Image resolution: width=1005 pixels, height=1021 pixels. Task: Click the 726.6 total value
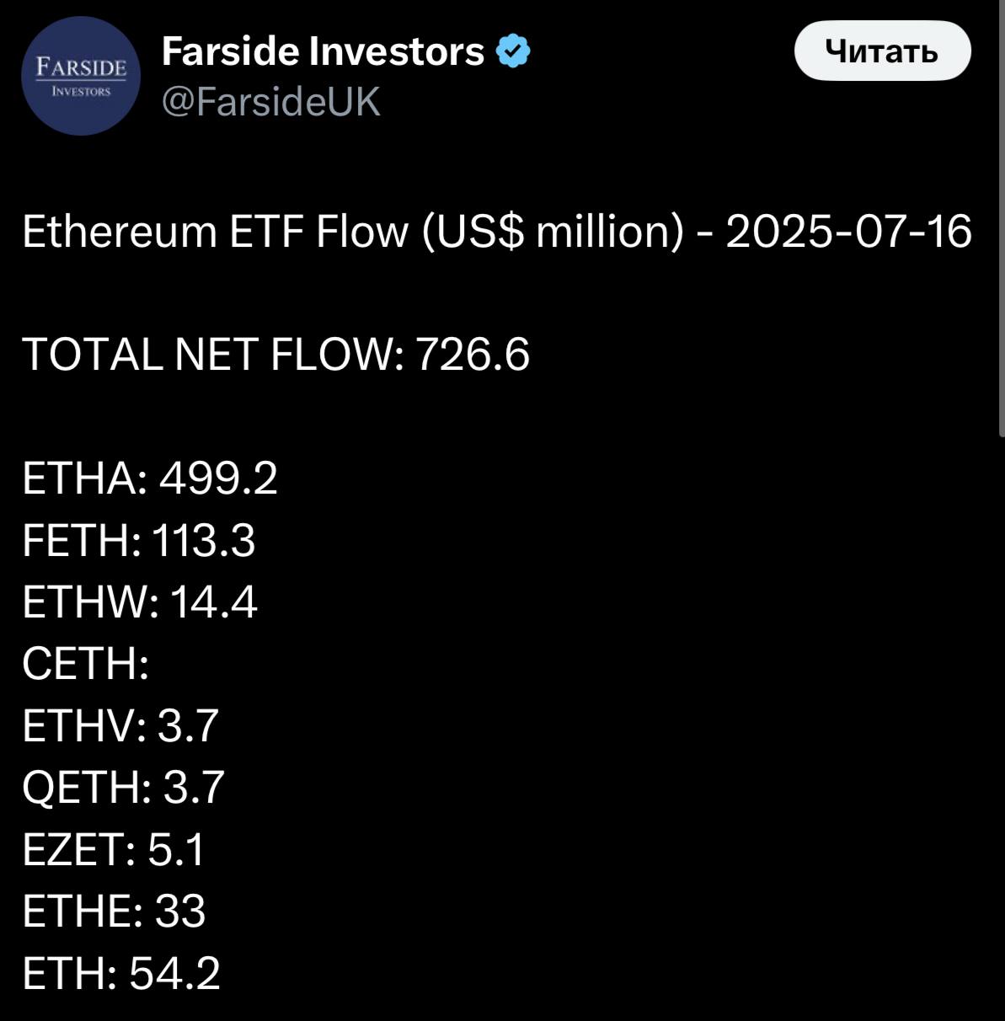[473, 354]
